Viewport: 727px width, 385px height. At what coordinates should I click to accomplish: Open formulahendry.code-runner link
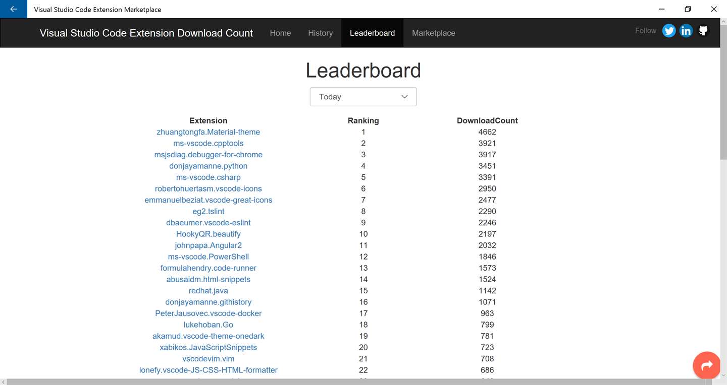pos(209,268)
